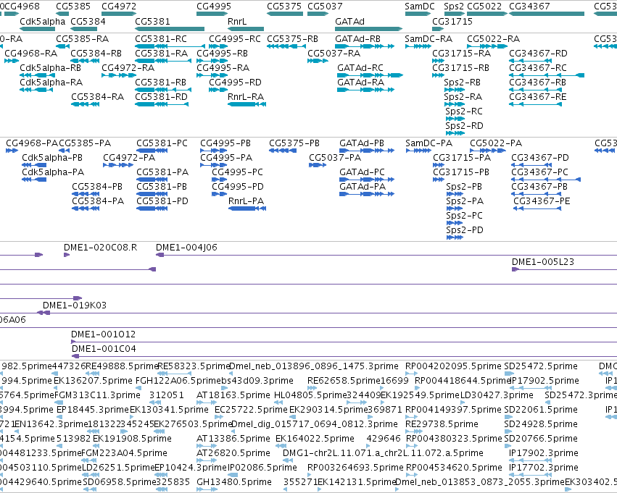This screenshot has height=493, width=617.
Task: Click the 'CG31715' gene label
Action: coord(452,22)
